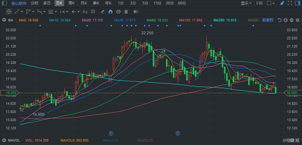Open the 前复权 price adjustment link

[268, 20]
